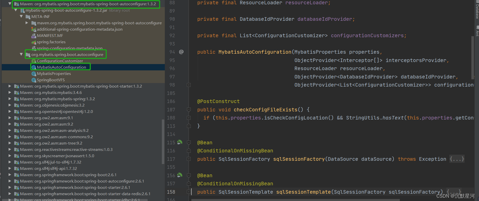Select Maven jul-to-slf4j:1.7.32 entry
This screenshot has height=201, width=479.
coord(51,162)
